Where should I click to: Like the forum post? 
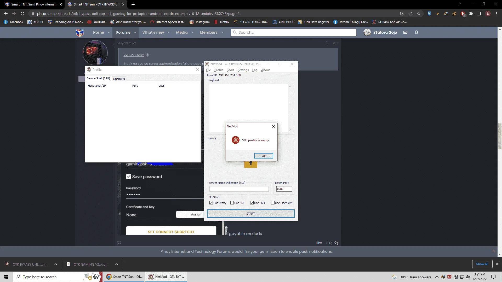pos(319,243)
